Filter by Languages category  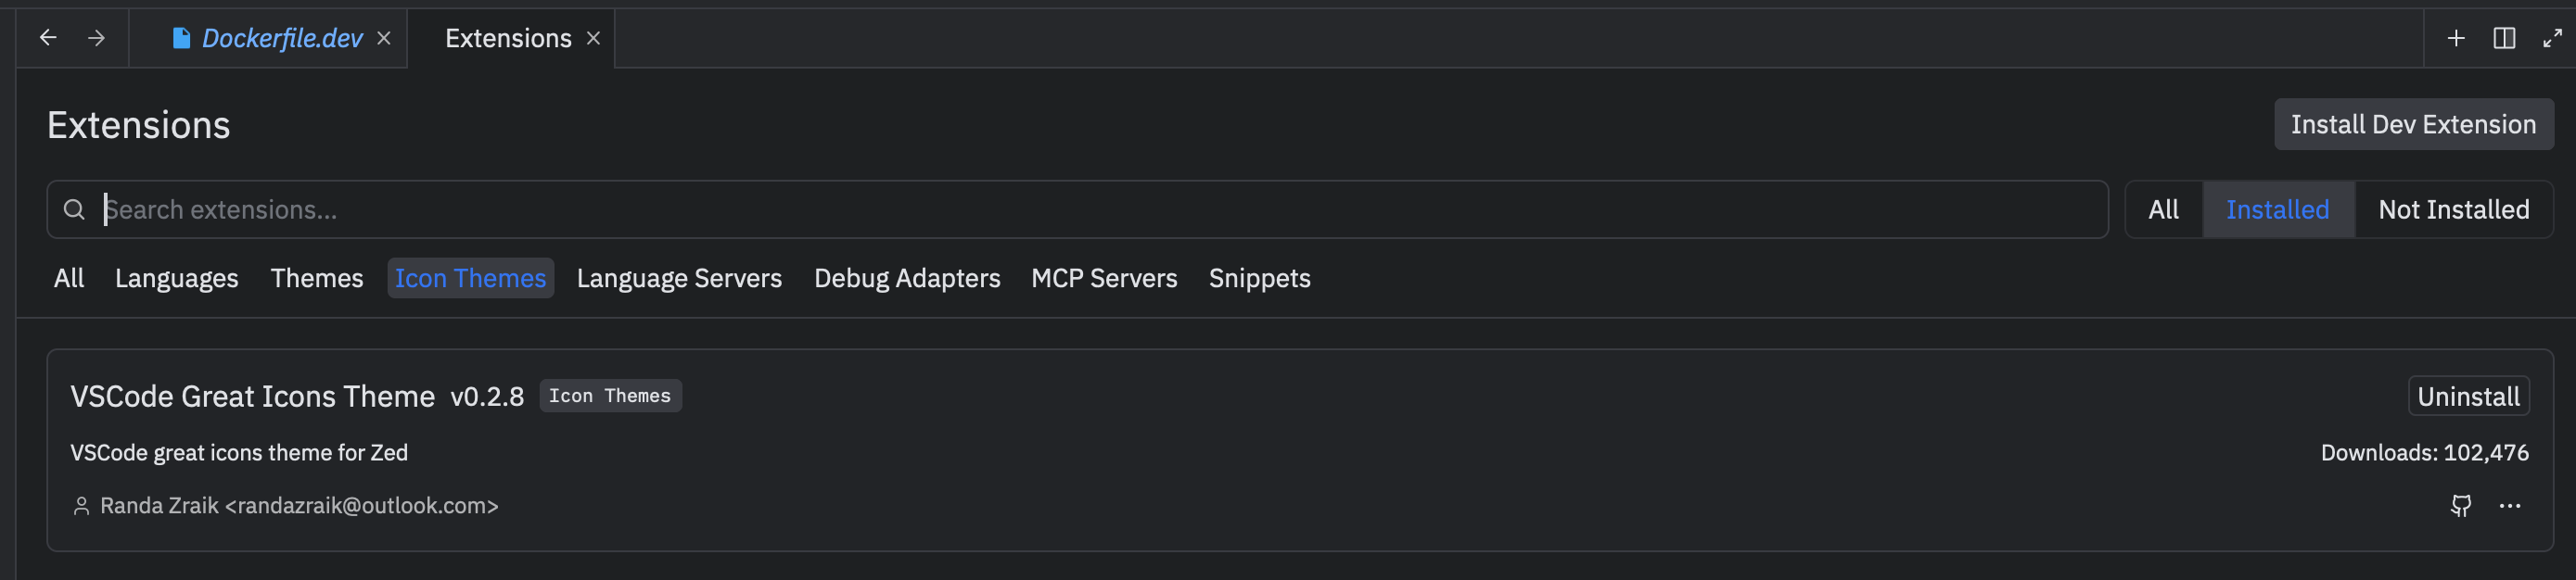coord(177,278)
